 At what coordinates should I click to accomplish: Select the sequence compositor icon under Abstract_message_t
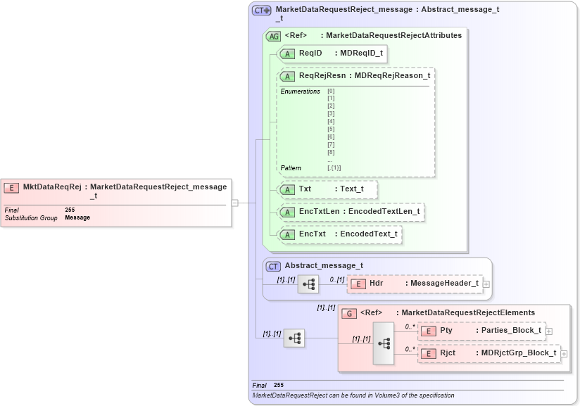click(308, 284)
